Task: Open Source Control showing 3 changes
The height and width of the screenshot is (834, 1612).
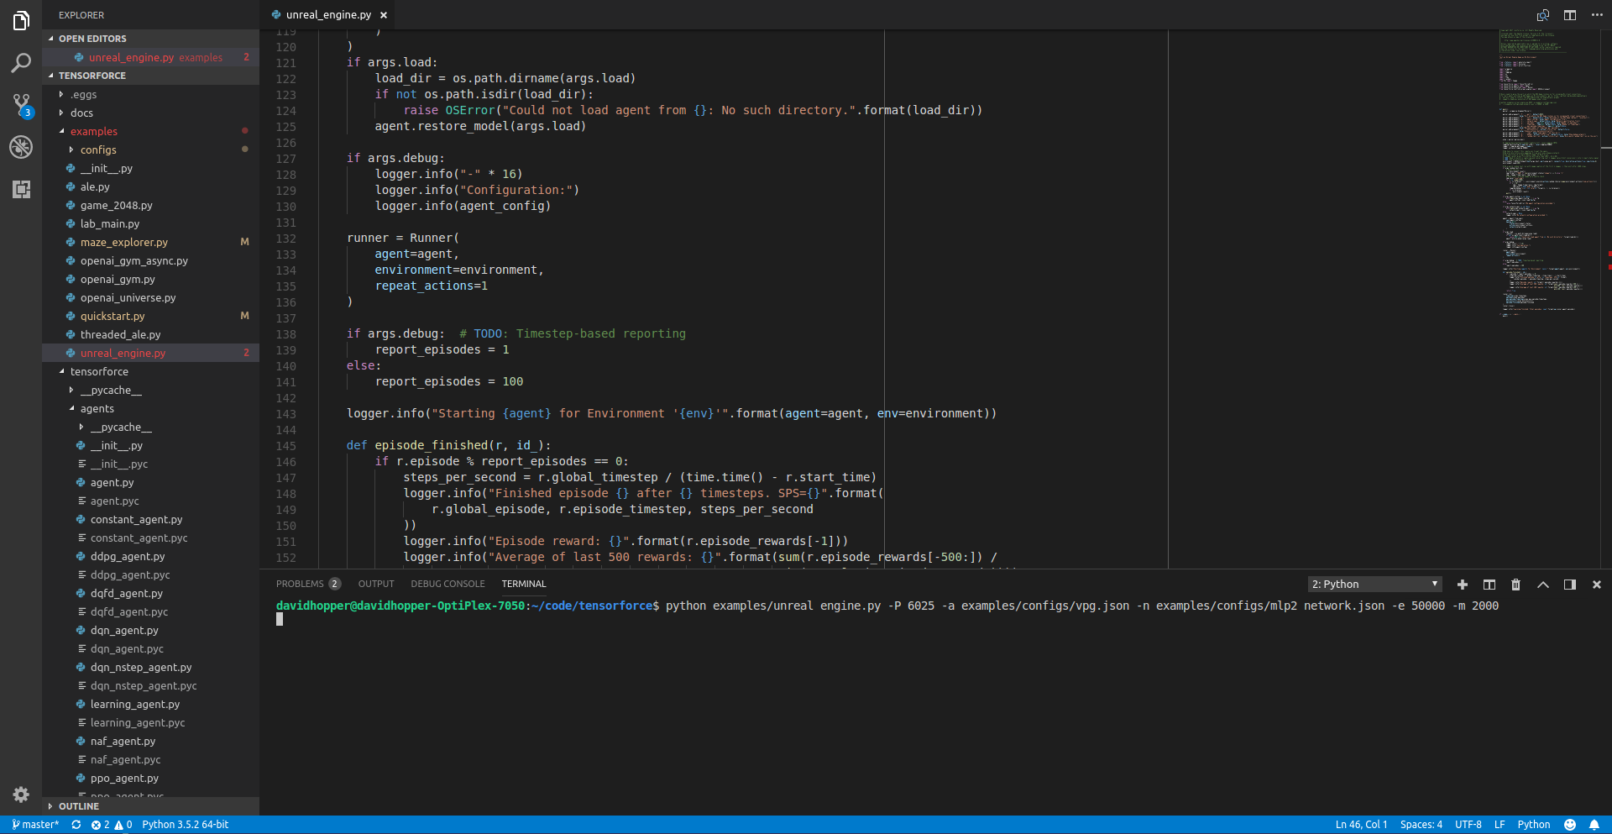Action: [21, 105]
